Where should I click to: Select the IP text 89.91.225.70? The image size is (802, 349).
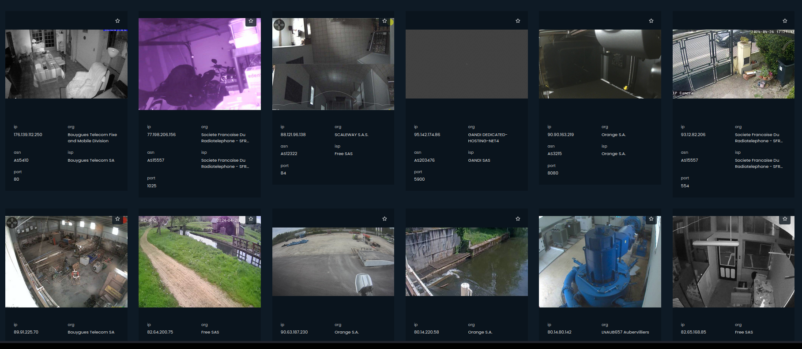coord(26,332)
